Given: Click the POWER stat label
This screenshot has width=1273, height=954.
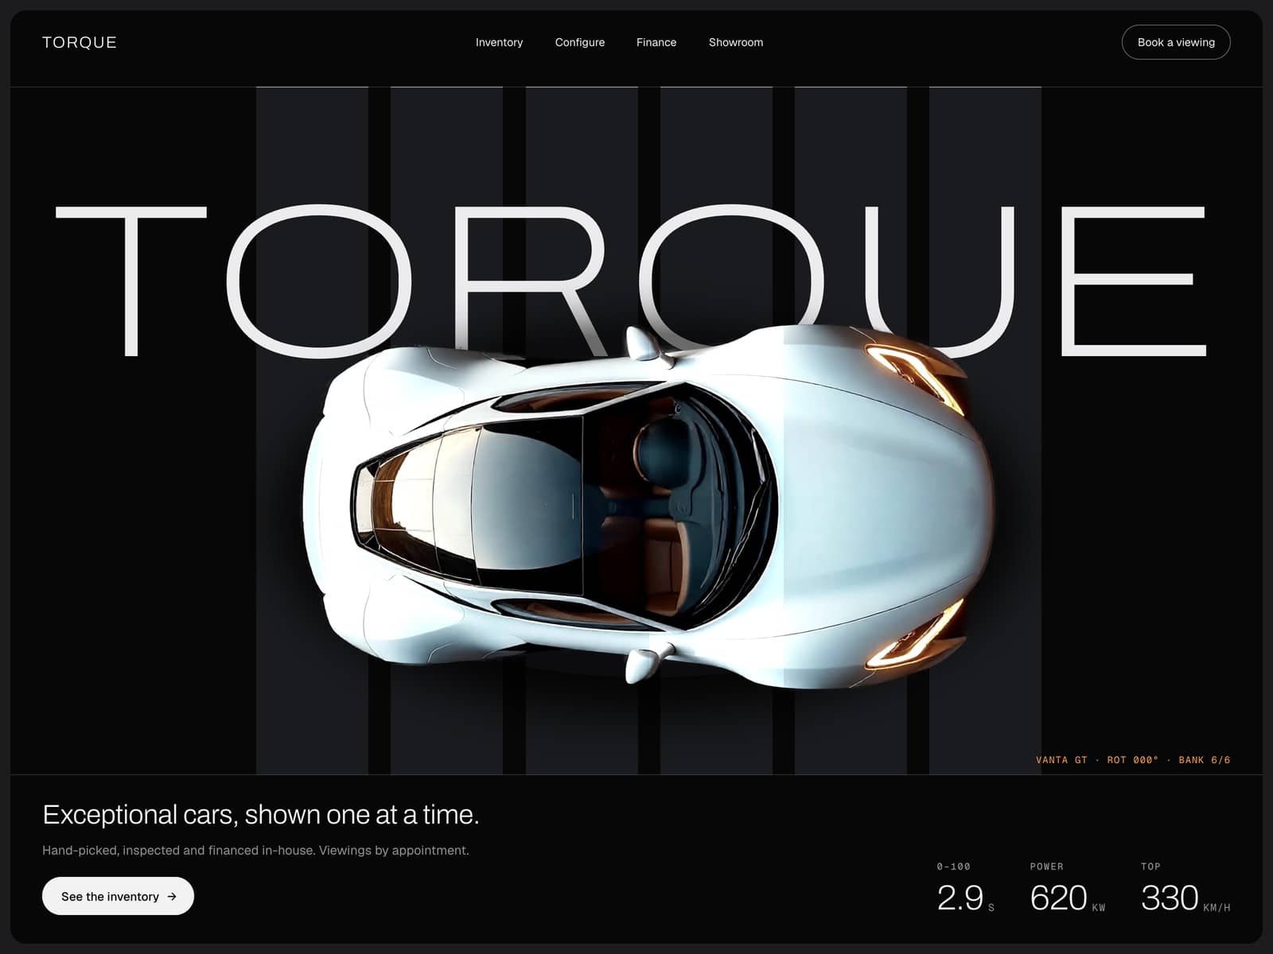Looking at the screenshot, I should pos(1046,867).
